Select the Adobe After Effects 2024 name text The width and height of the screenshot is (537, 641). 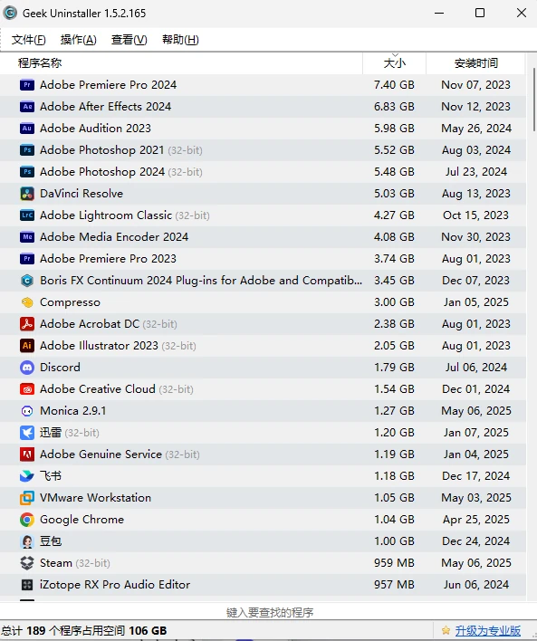pyautogui.click(x=105, y=107)
